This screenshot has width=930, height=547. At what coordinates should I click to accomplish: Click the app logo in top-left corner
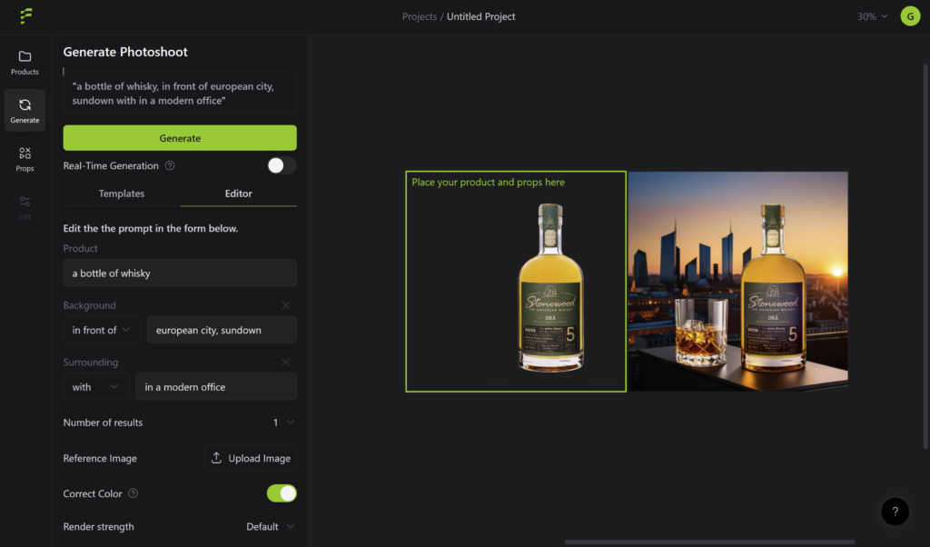26,16
